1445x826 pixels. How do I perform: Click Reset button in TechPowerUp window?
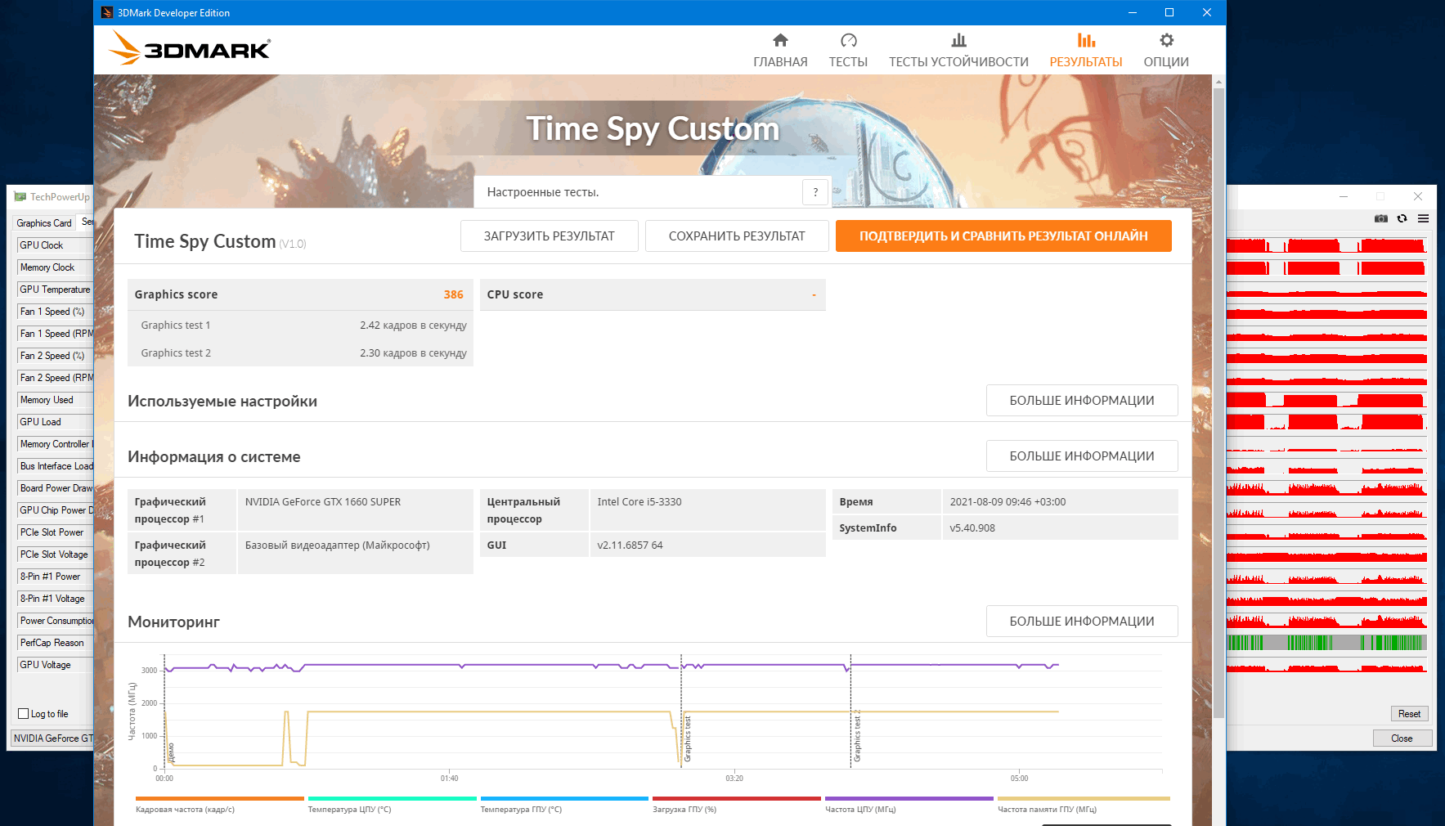1409,714
